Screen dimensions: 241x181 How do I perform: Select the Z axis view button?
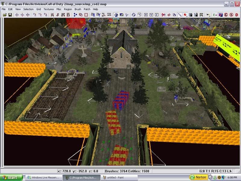tap(157, 14)
